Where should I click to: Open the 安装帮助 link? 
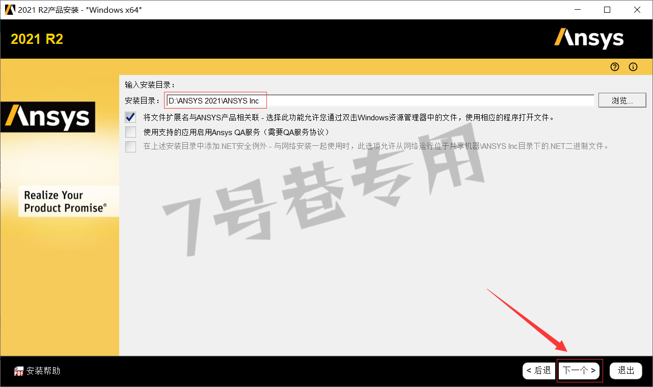(x=43, y=371)
